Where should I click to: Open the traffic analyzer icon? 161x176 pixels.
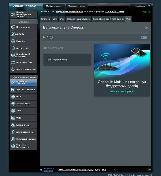pos(13,69)
